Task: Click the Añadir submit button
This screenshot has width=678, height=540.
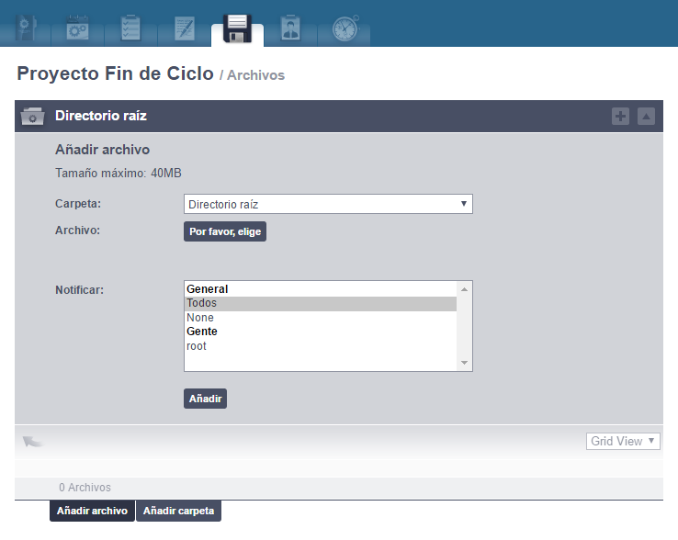Action: (205, 399)
